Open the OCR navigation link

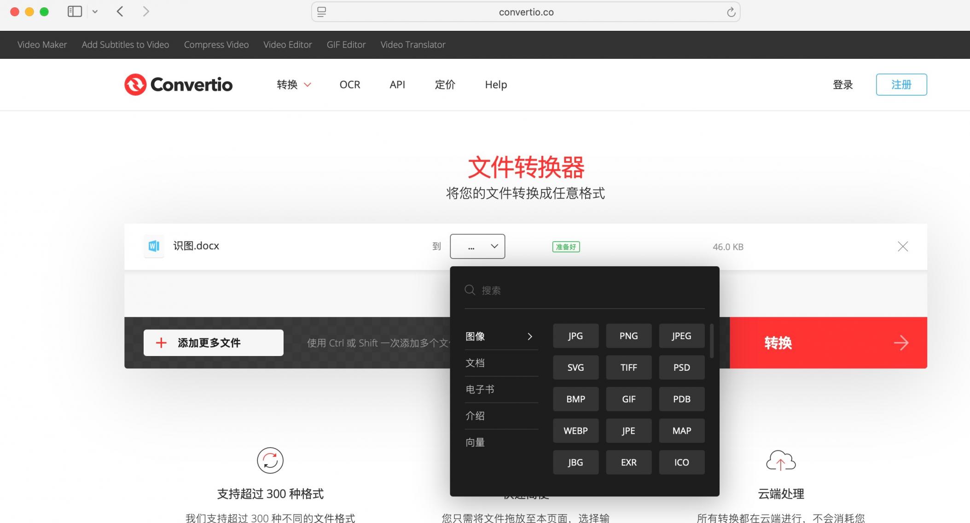349,85
